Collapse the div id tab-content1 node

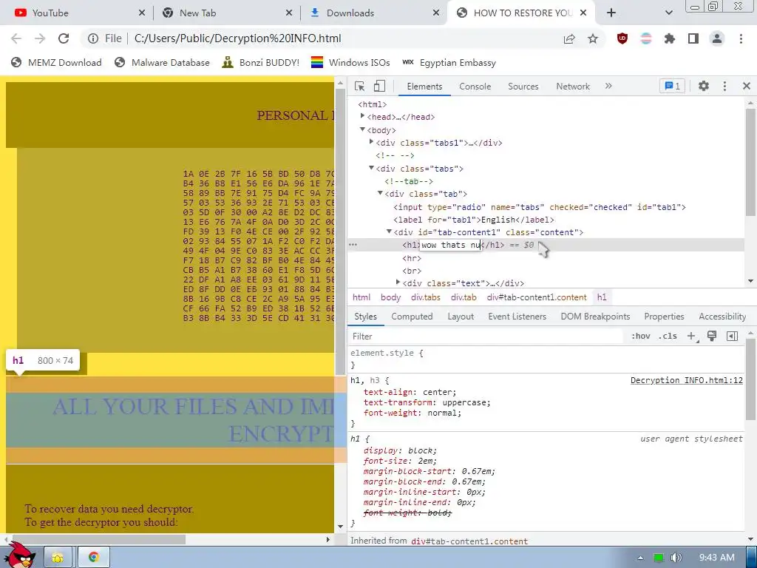pos(389,231)
